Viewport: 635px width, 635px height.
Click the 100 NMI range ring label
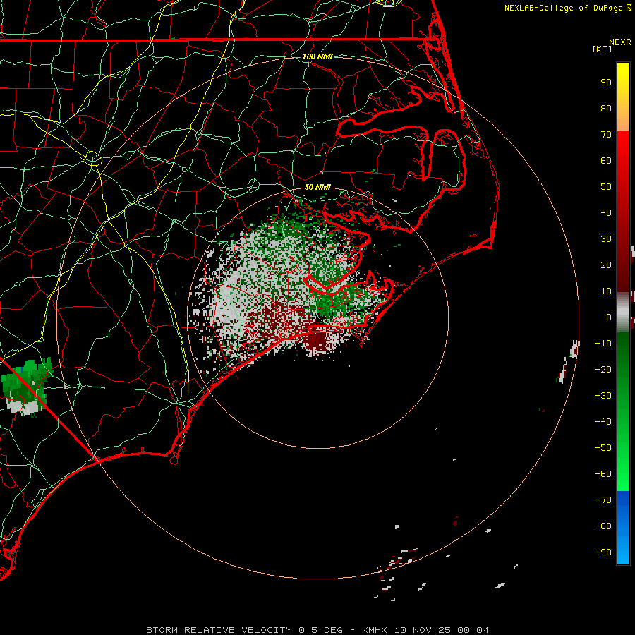(317, 56)
